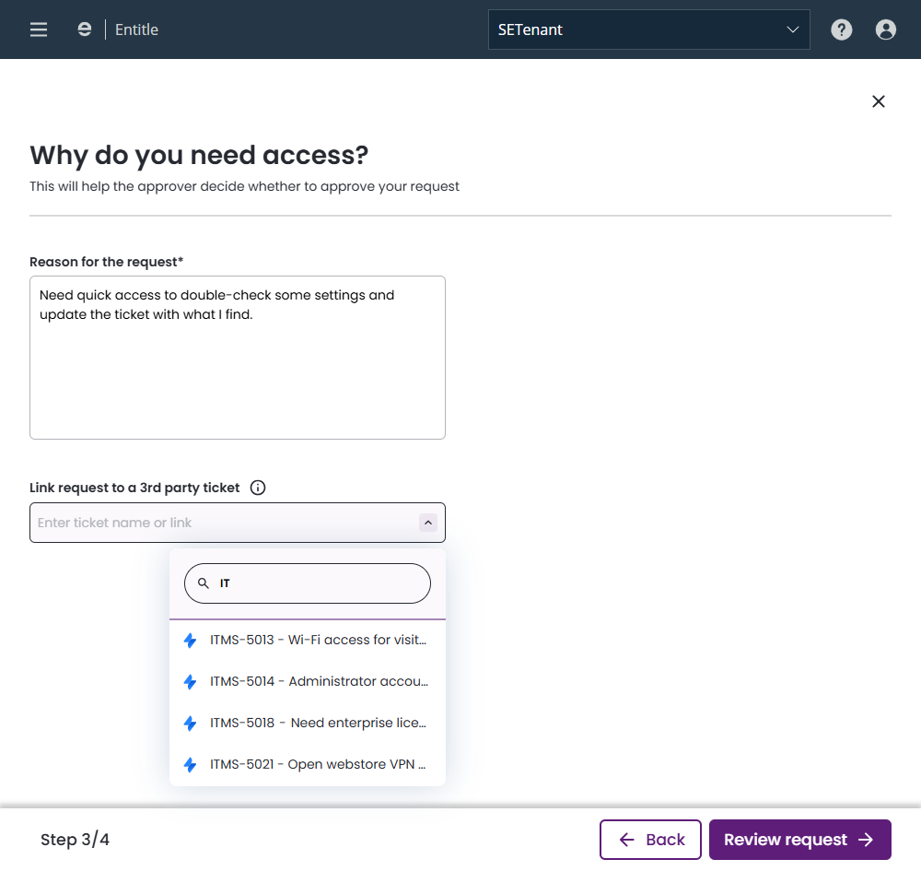This screenshot has height=871, width=921.
Task: Click the Link request to a 3rd party ticket label
Action: 134,488
